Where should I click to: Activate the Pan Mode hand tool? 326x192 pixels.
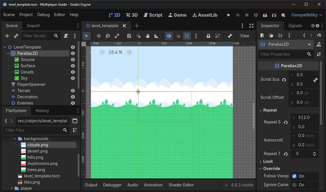pyautogui.click(x=147, y=36)
